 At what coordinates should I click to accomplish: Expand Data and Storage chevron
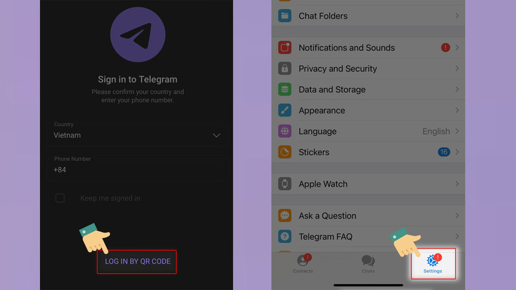pos(457,90)
